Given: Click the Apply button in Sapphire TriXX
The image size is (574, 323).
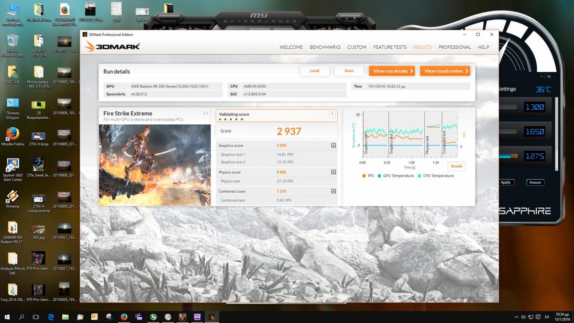Looking at the screenshot, I should [x=505, y=182].
